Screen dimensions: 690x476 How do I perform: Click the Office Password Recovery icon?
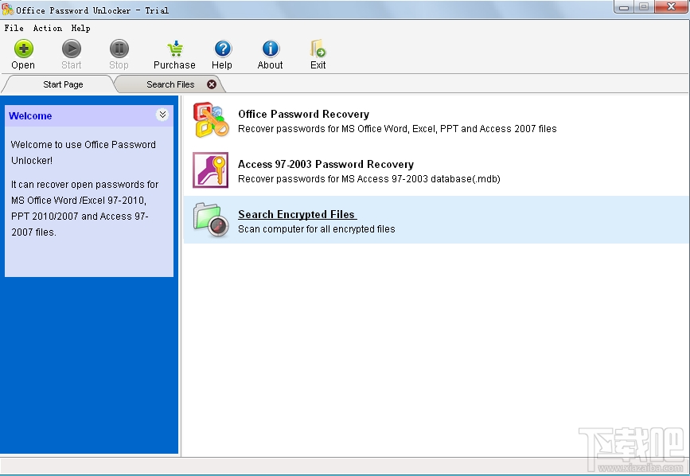209,120
